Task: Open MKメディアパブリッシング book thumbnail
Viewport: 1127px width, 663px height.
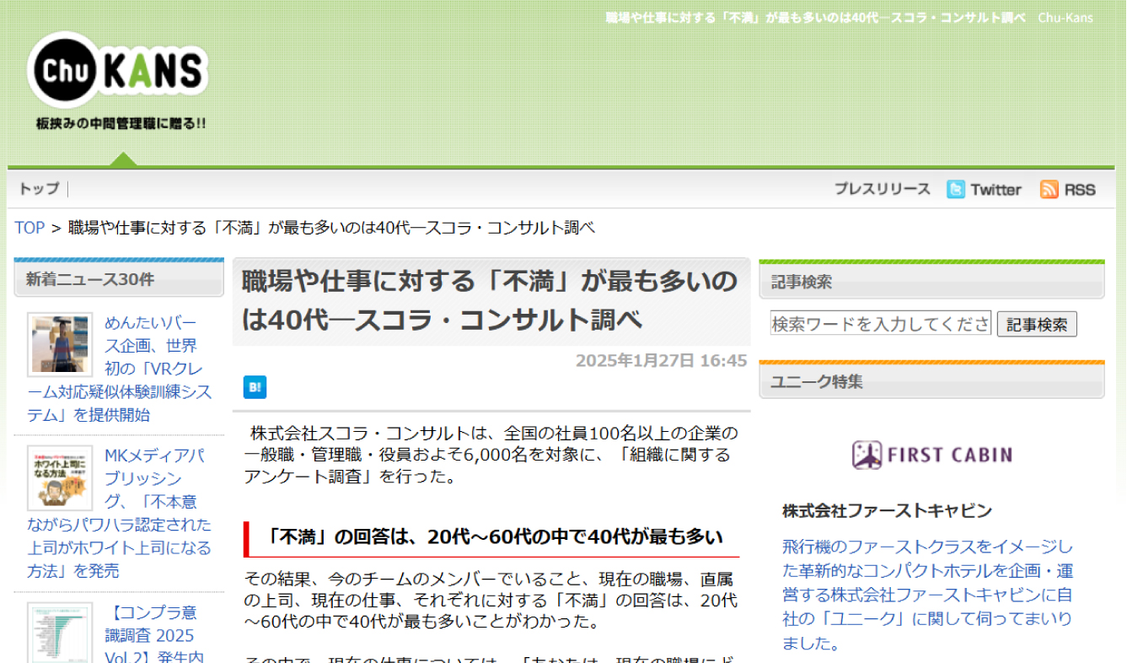Action: point(60,478)
